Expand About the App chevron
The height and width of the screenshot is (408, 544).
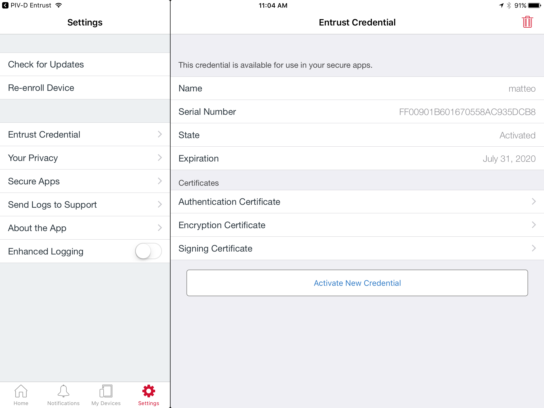160,228
